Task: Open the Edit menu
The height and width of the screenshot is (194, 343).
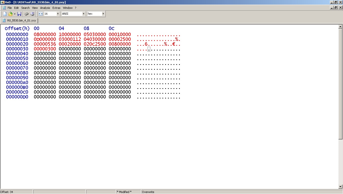Action: (16, 8)
